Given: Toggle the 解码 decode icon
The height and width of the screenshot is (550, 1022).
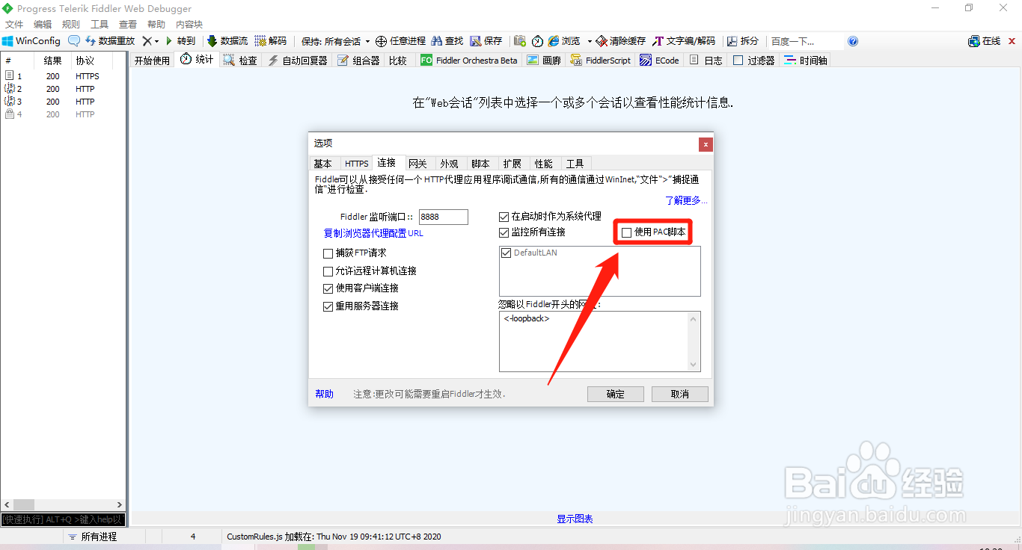Looking at the screenshot, I should (x=260, y=41).
